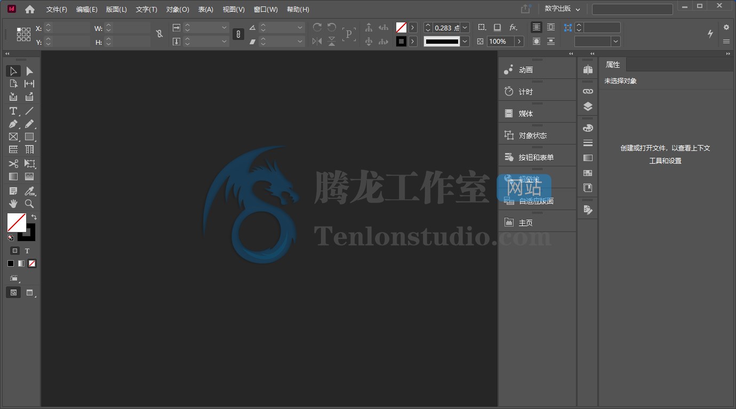
Task: Open the Links panel icon
Action: click(x=588, y=91)
